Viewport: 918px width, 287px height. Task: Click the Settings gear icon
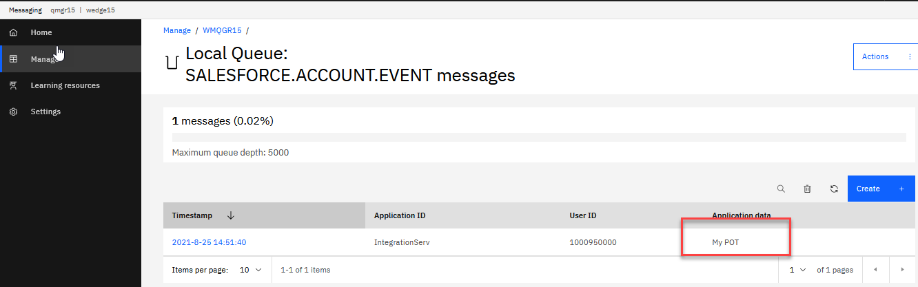(13, 111)
